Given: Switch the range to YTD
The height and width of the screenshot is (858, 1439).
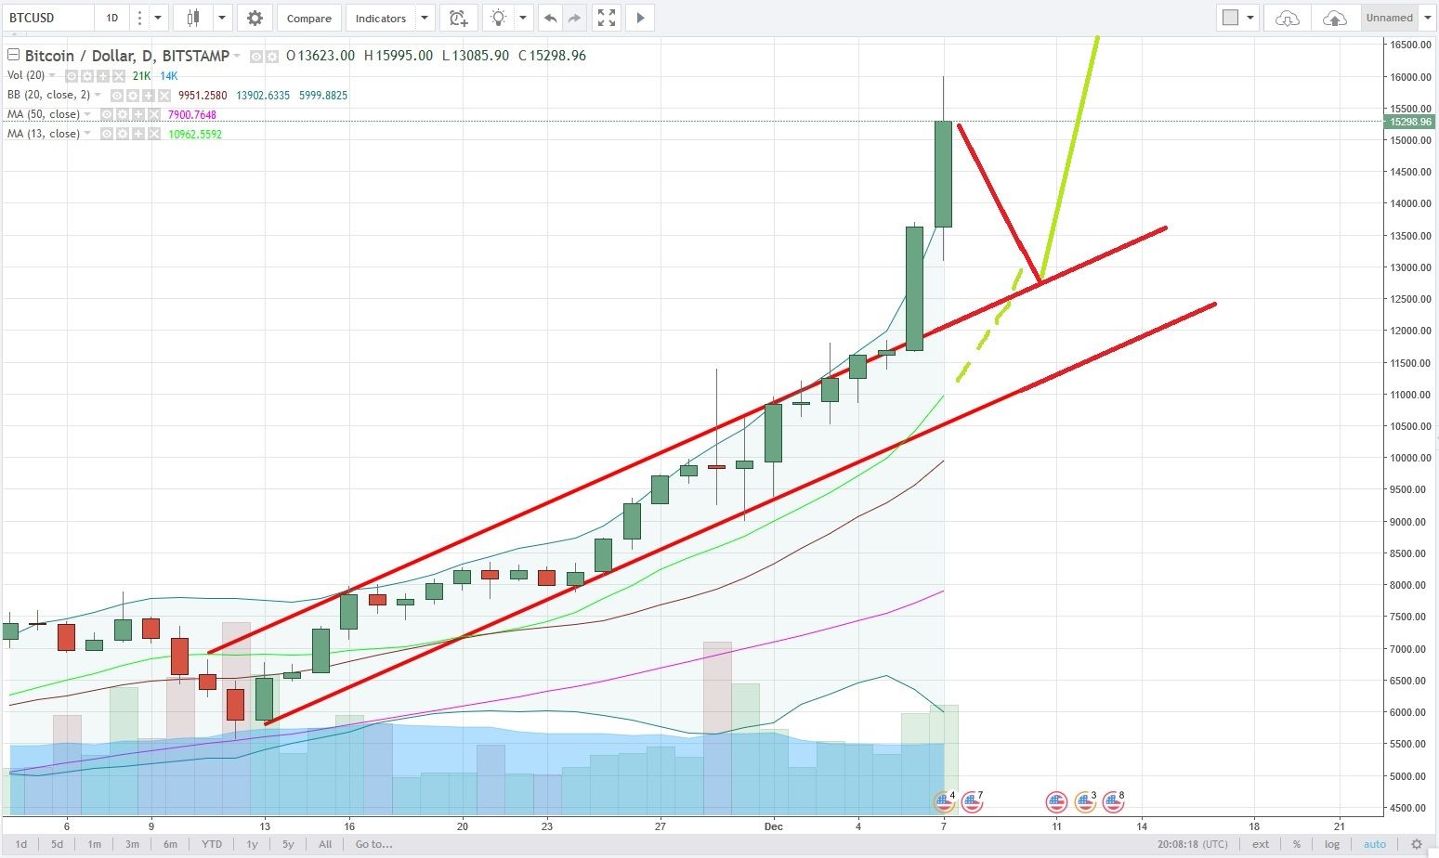Looking at the screenshot, I should [212, 844].
